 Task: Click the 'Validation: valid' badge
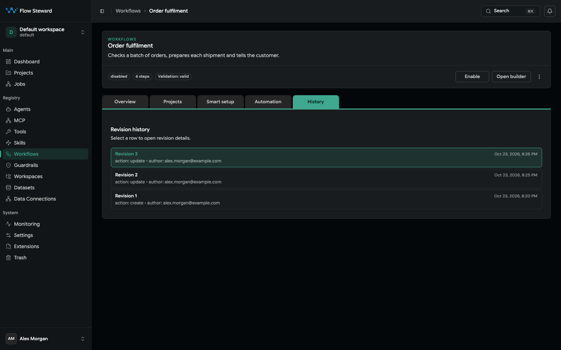tap(173, 76)
